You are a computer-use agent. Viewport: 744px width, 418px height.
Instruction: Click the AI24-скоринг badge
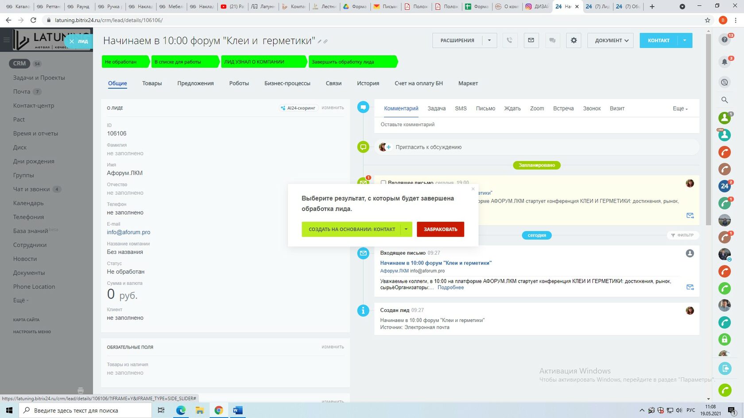(298, 108)
